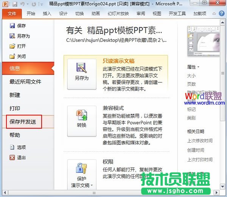227x197 pixels.
Task: Switch to the 幻灯片放映 Slide Show tab
Action: pyautogui.click(x=118, y=14)
